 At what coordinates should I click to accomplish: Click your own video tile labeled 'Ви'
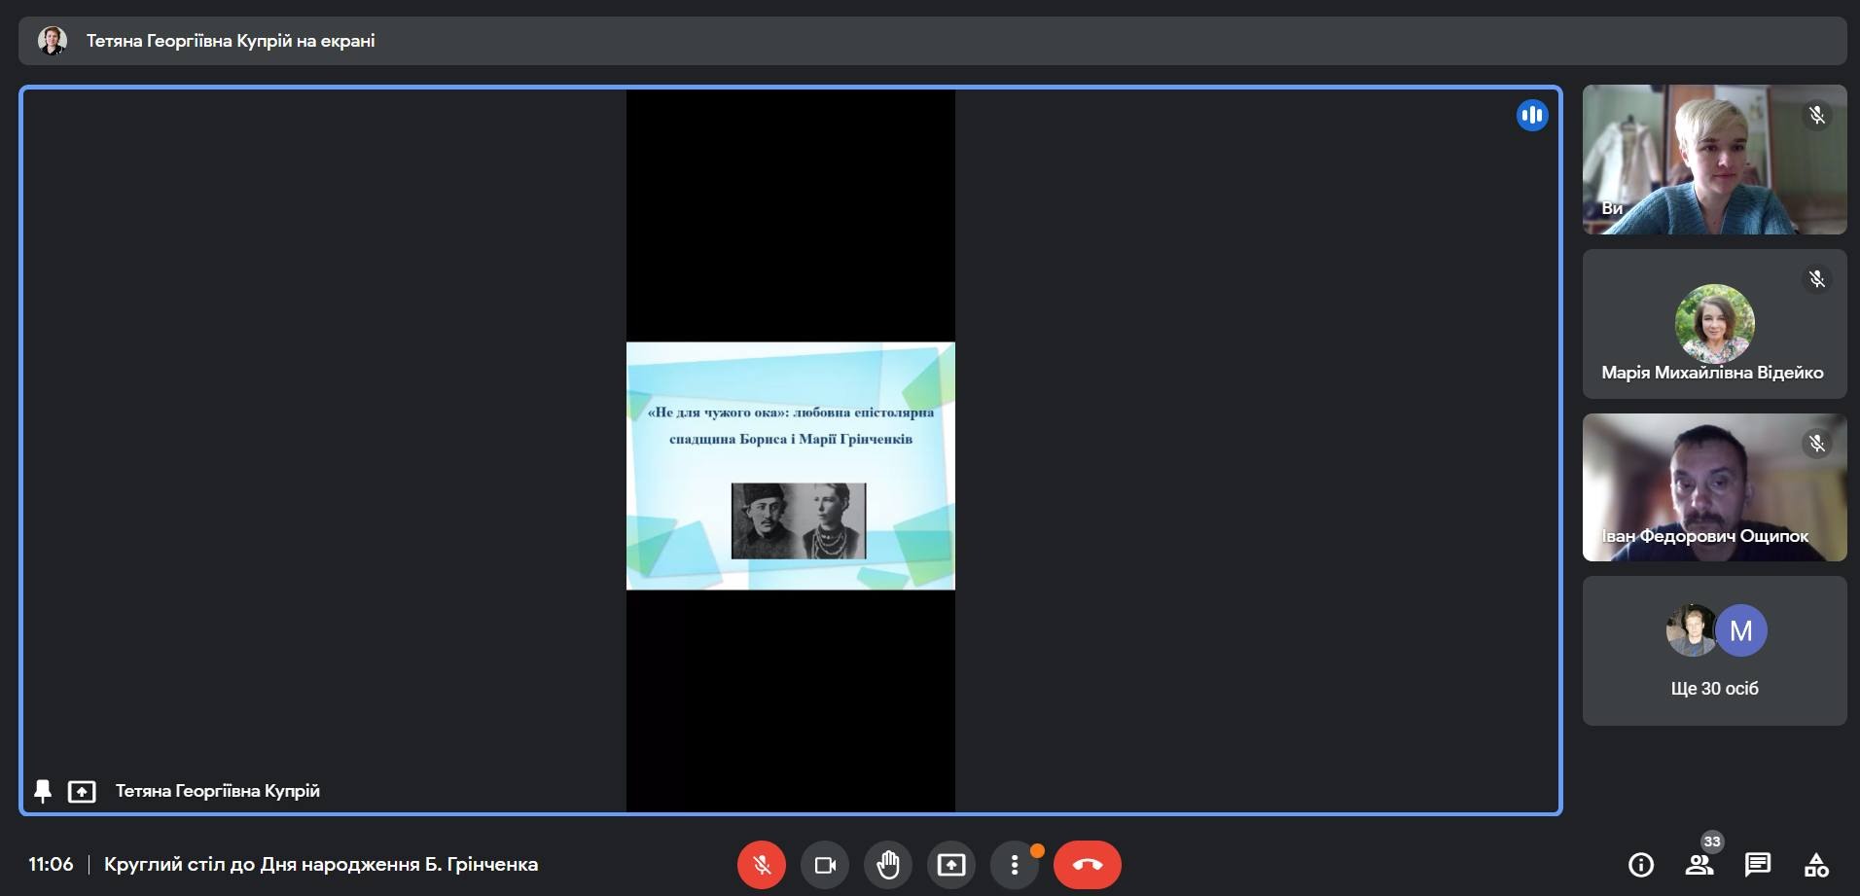(1714, 160)
